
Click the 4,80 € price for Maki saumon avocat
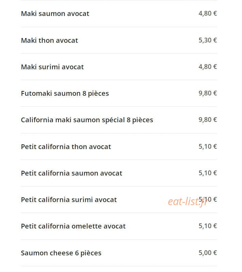tap(208, 13)
